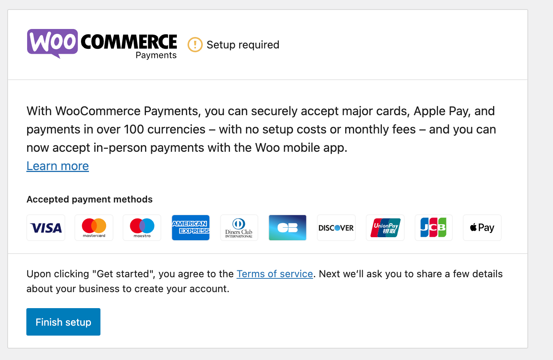The image size is (553, 360).
Task: Open the Learn more link
Action: click(57, 166)
